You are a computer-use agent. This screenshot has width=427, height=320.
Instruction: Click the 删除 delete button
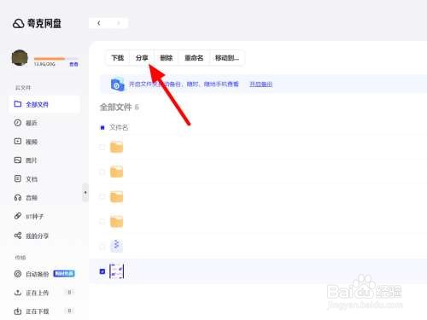point(167,58)
